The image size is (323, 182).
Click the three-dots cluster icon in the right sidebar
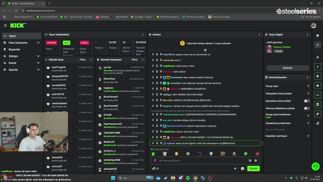pos(317,123)
